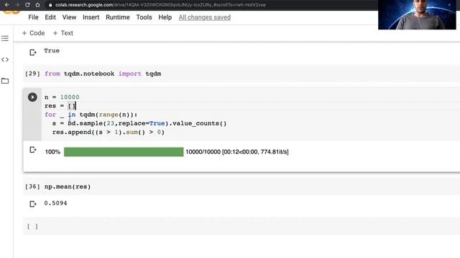Click the webcam video thumbnail

[x=417, y=14]
